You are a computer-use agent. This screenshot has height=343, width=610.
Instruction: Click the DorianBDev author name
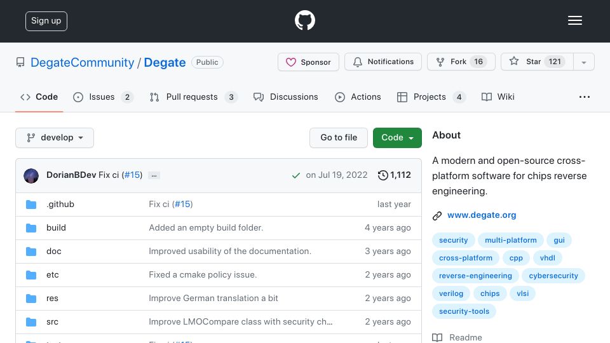tap(71, 175)
